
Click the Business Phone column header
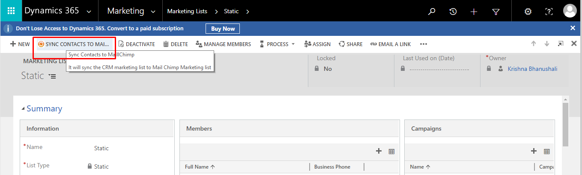[x=332, y=167]
